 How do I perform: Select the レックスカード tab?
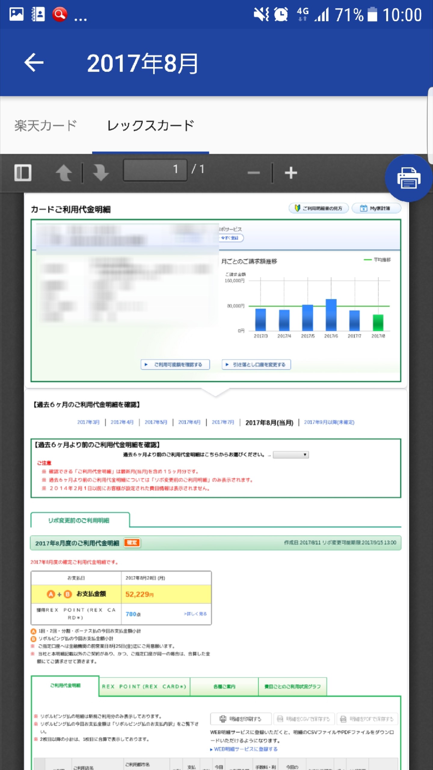click(150, 125)
